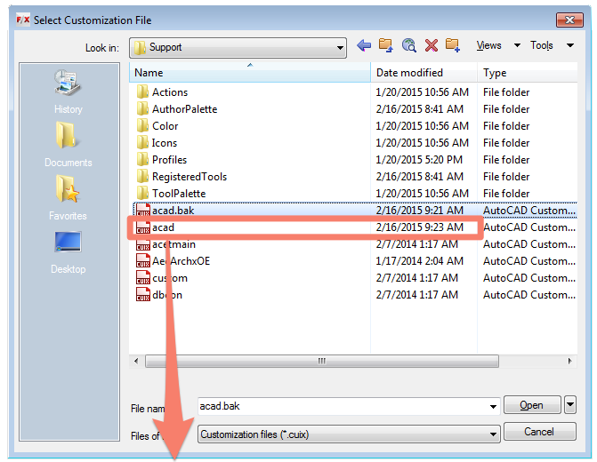597x462 pixels.
Task: Click File folder type in Icons row
Action: point(506,142)
